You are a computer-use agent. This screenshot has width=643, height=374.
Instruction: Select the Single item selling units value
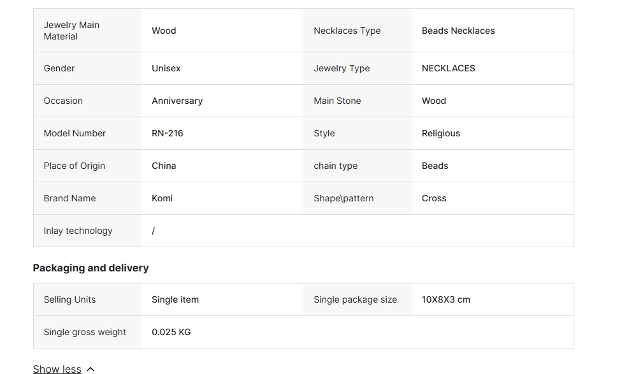(175, 299)
